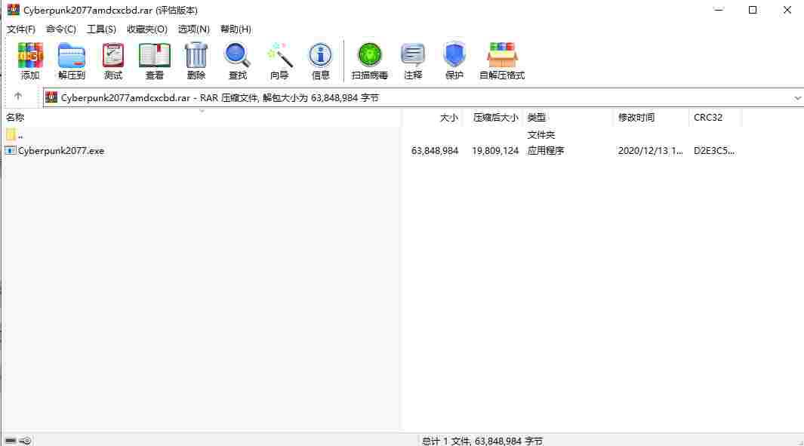Click packed size 19,809,124

(495, 151)
